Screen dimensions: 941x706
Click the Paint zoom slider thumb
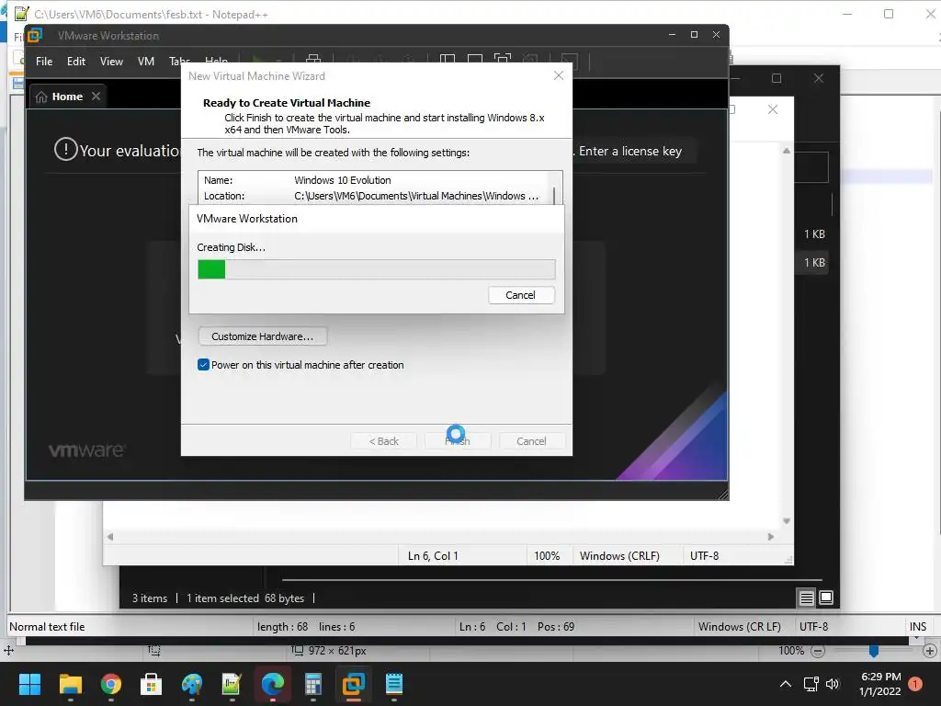(x=874, y=651)
